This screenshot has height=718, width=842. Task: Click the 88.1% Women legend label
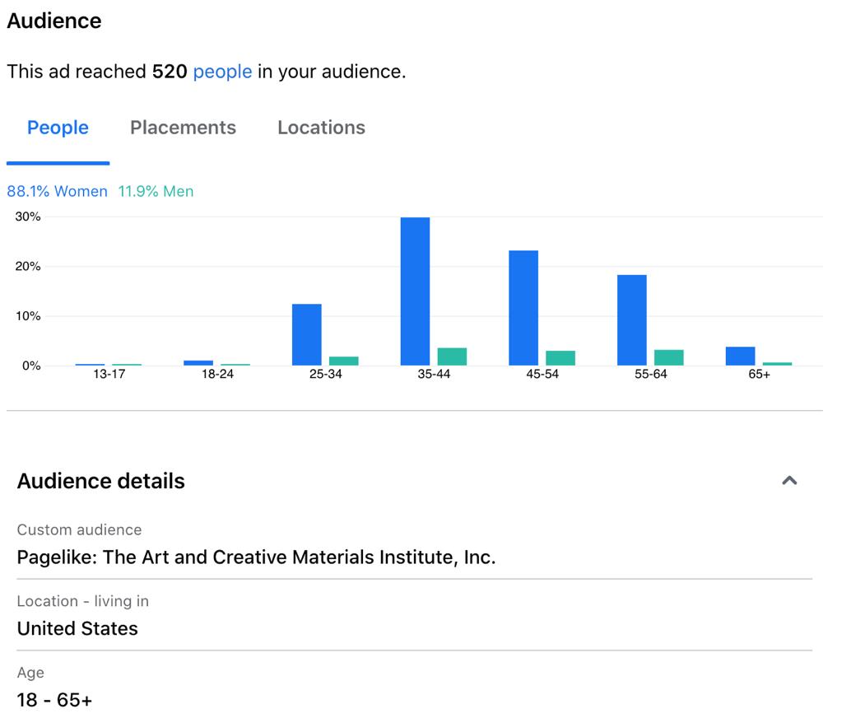[x=57, y=191]
